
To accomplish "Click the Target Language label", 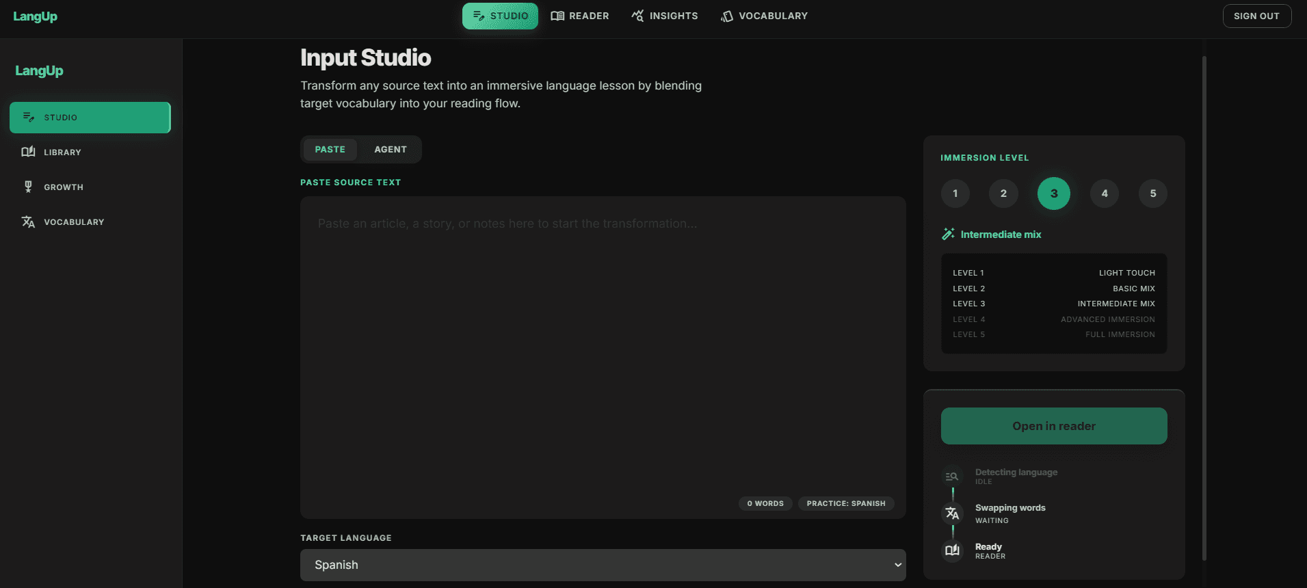I will pyautogui.click(x=346, y=538).
